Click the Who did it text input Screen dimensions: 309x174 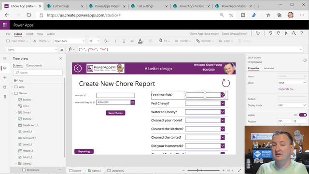(115, 96)
